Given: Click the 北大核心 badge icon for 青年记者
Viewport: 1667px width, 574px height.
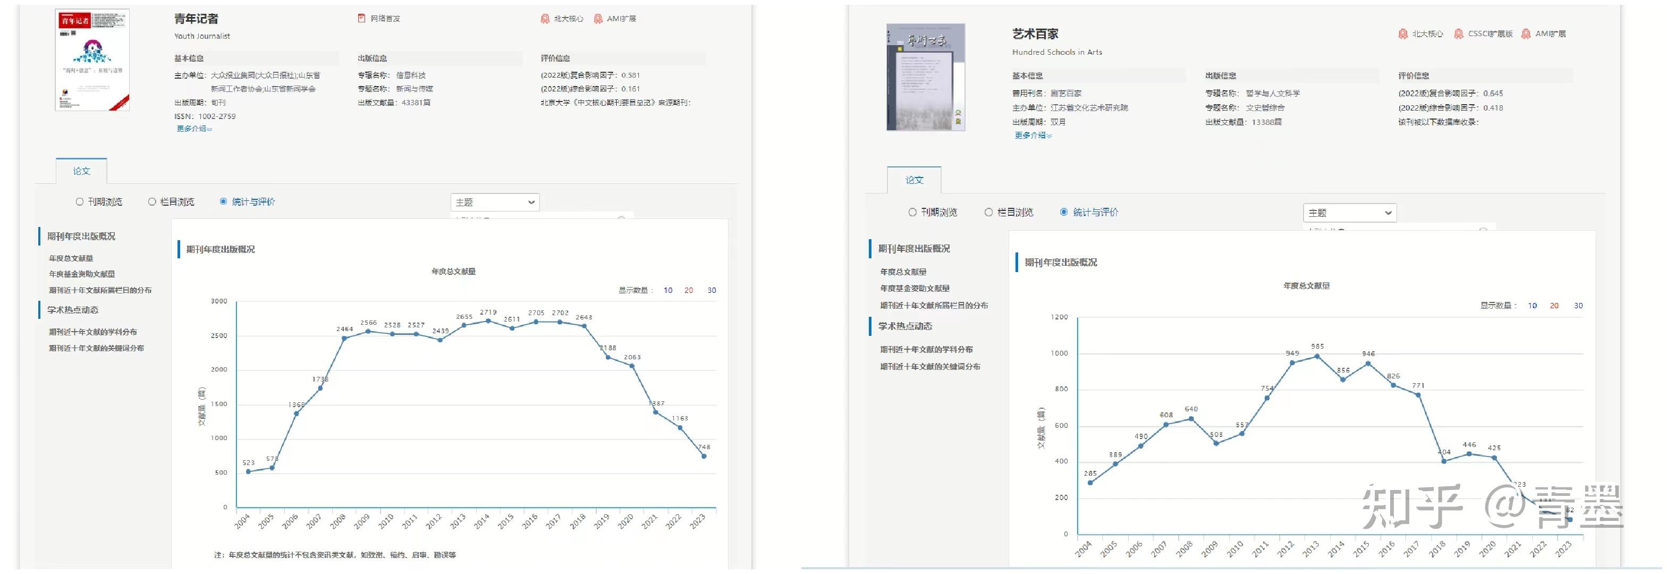Looking at the screenshot, I should 545,19.
